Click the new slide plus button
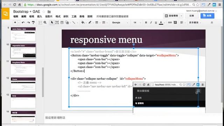 [x=15, y=22]
